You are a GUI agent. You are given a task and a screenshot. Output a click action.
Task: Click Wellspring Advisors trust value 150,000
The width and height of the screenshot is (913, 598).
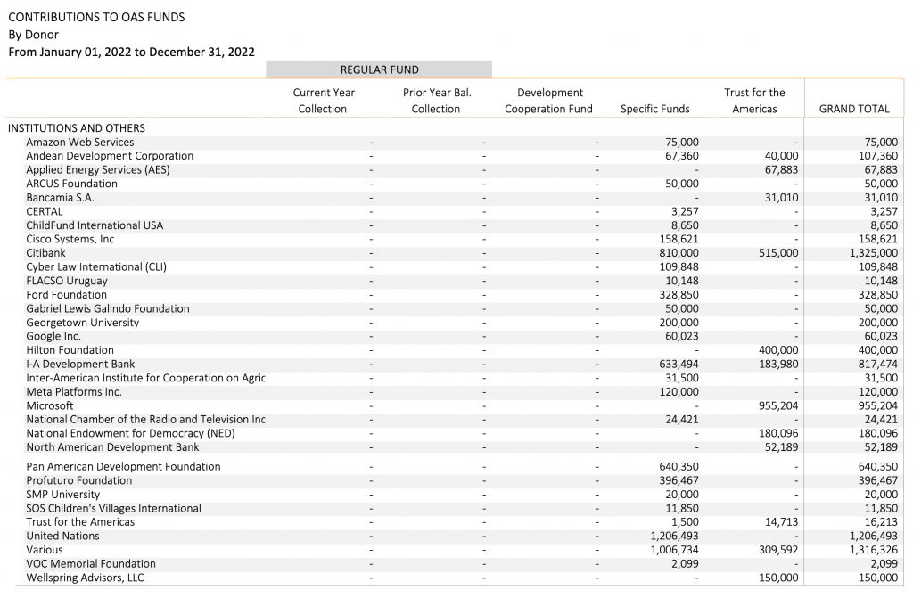pos(778,578)
